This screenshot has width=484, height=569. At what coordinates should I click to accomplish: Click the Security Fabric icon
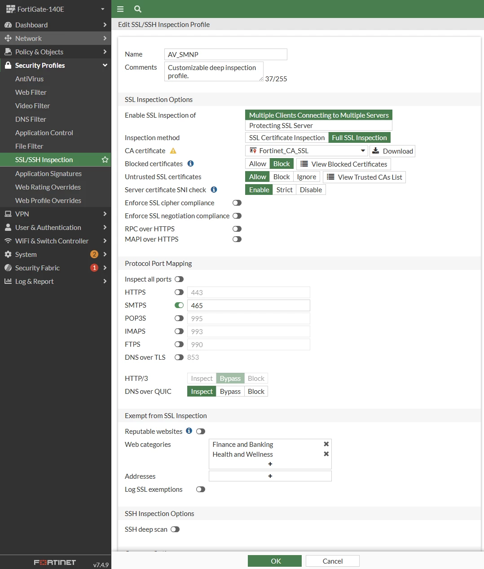pyautogui.click(x=8, y=268)
